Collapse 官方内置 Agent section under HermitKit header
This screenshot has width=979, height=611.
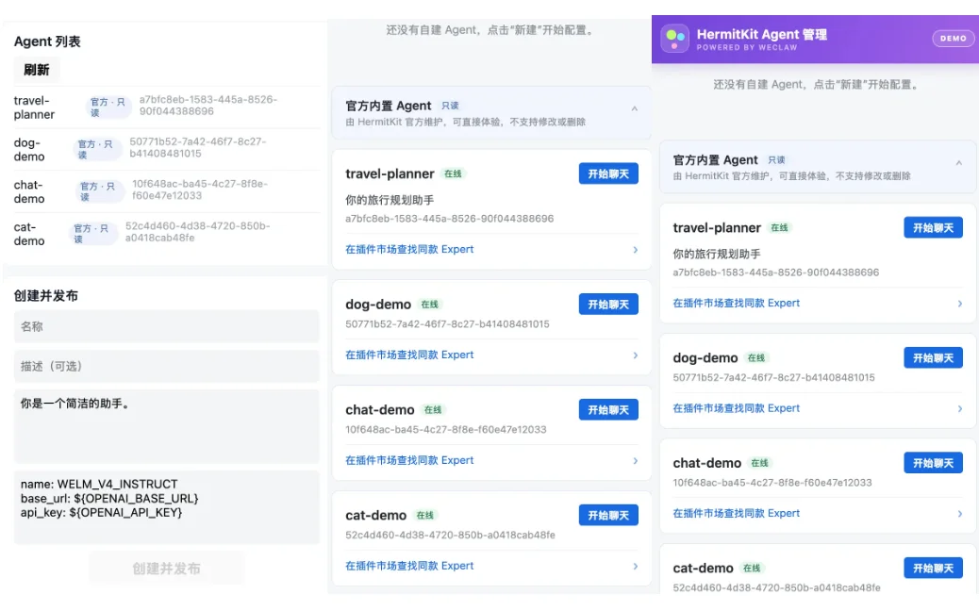pos(959,163)
